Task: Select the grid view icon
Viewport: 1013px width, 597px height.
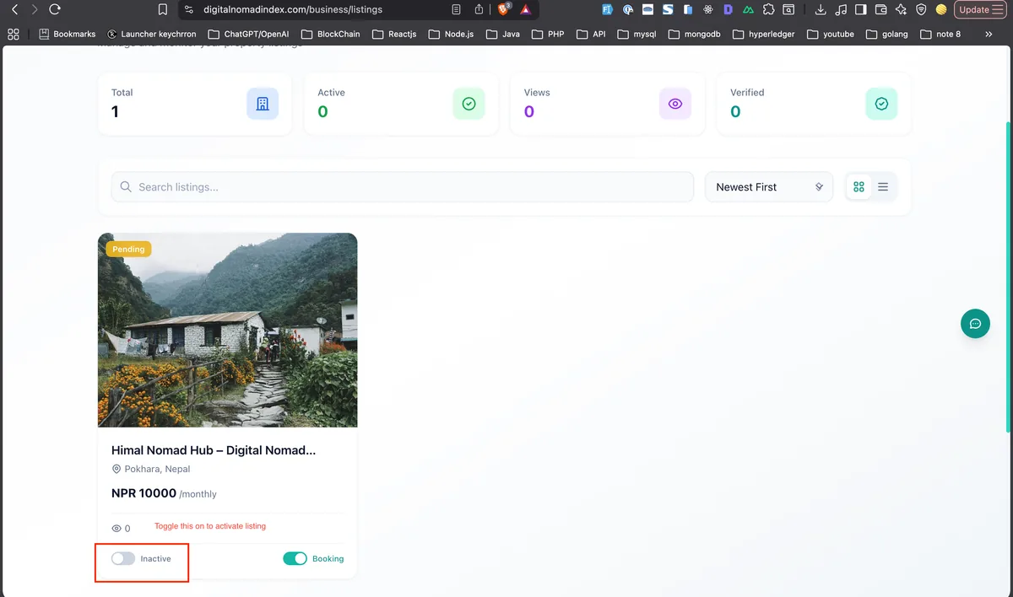Action: tap(859, 186)
